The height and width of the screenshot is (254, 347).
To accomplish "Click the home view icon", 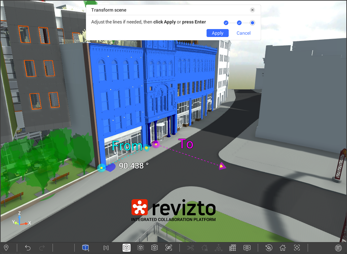I will [x=283, y=248].
